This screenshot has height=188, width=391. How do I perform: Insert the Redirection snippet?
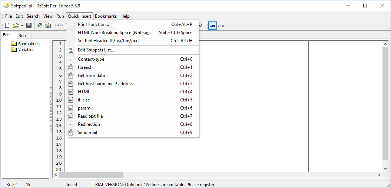pos(132,124)
